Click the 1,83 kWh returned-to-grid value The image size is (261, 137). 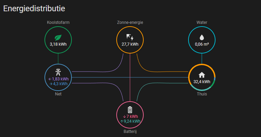coord(58,79)
